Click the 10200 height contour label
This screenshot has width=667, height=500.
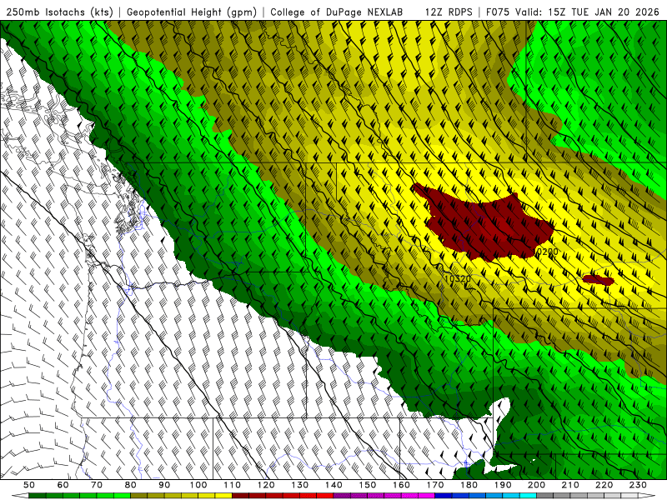point(545,252)
